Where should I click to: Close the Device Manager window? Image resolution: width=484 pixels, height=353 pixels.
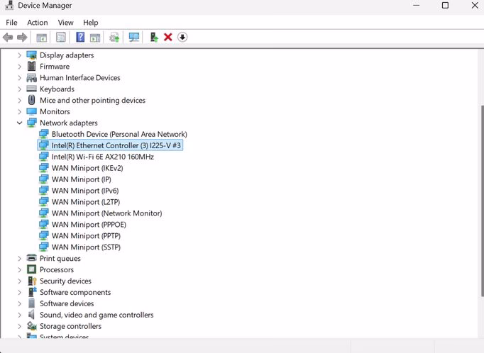[475, 5]
